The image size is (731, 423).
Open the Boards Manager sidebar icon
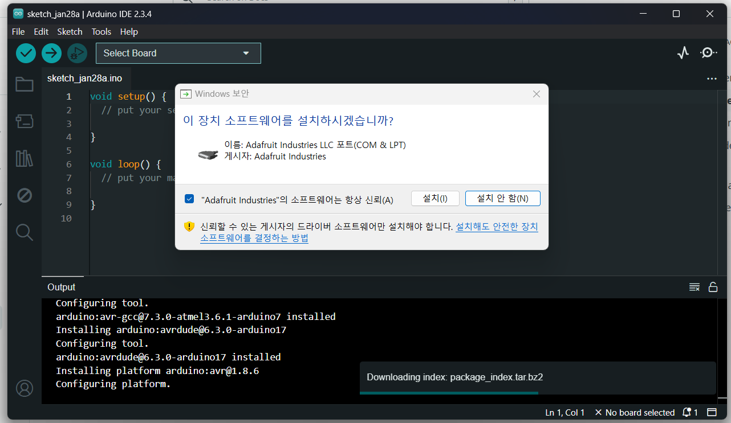(24, 121)
